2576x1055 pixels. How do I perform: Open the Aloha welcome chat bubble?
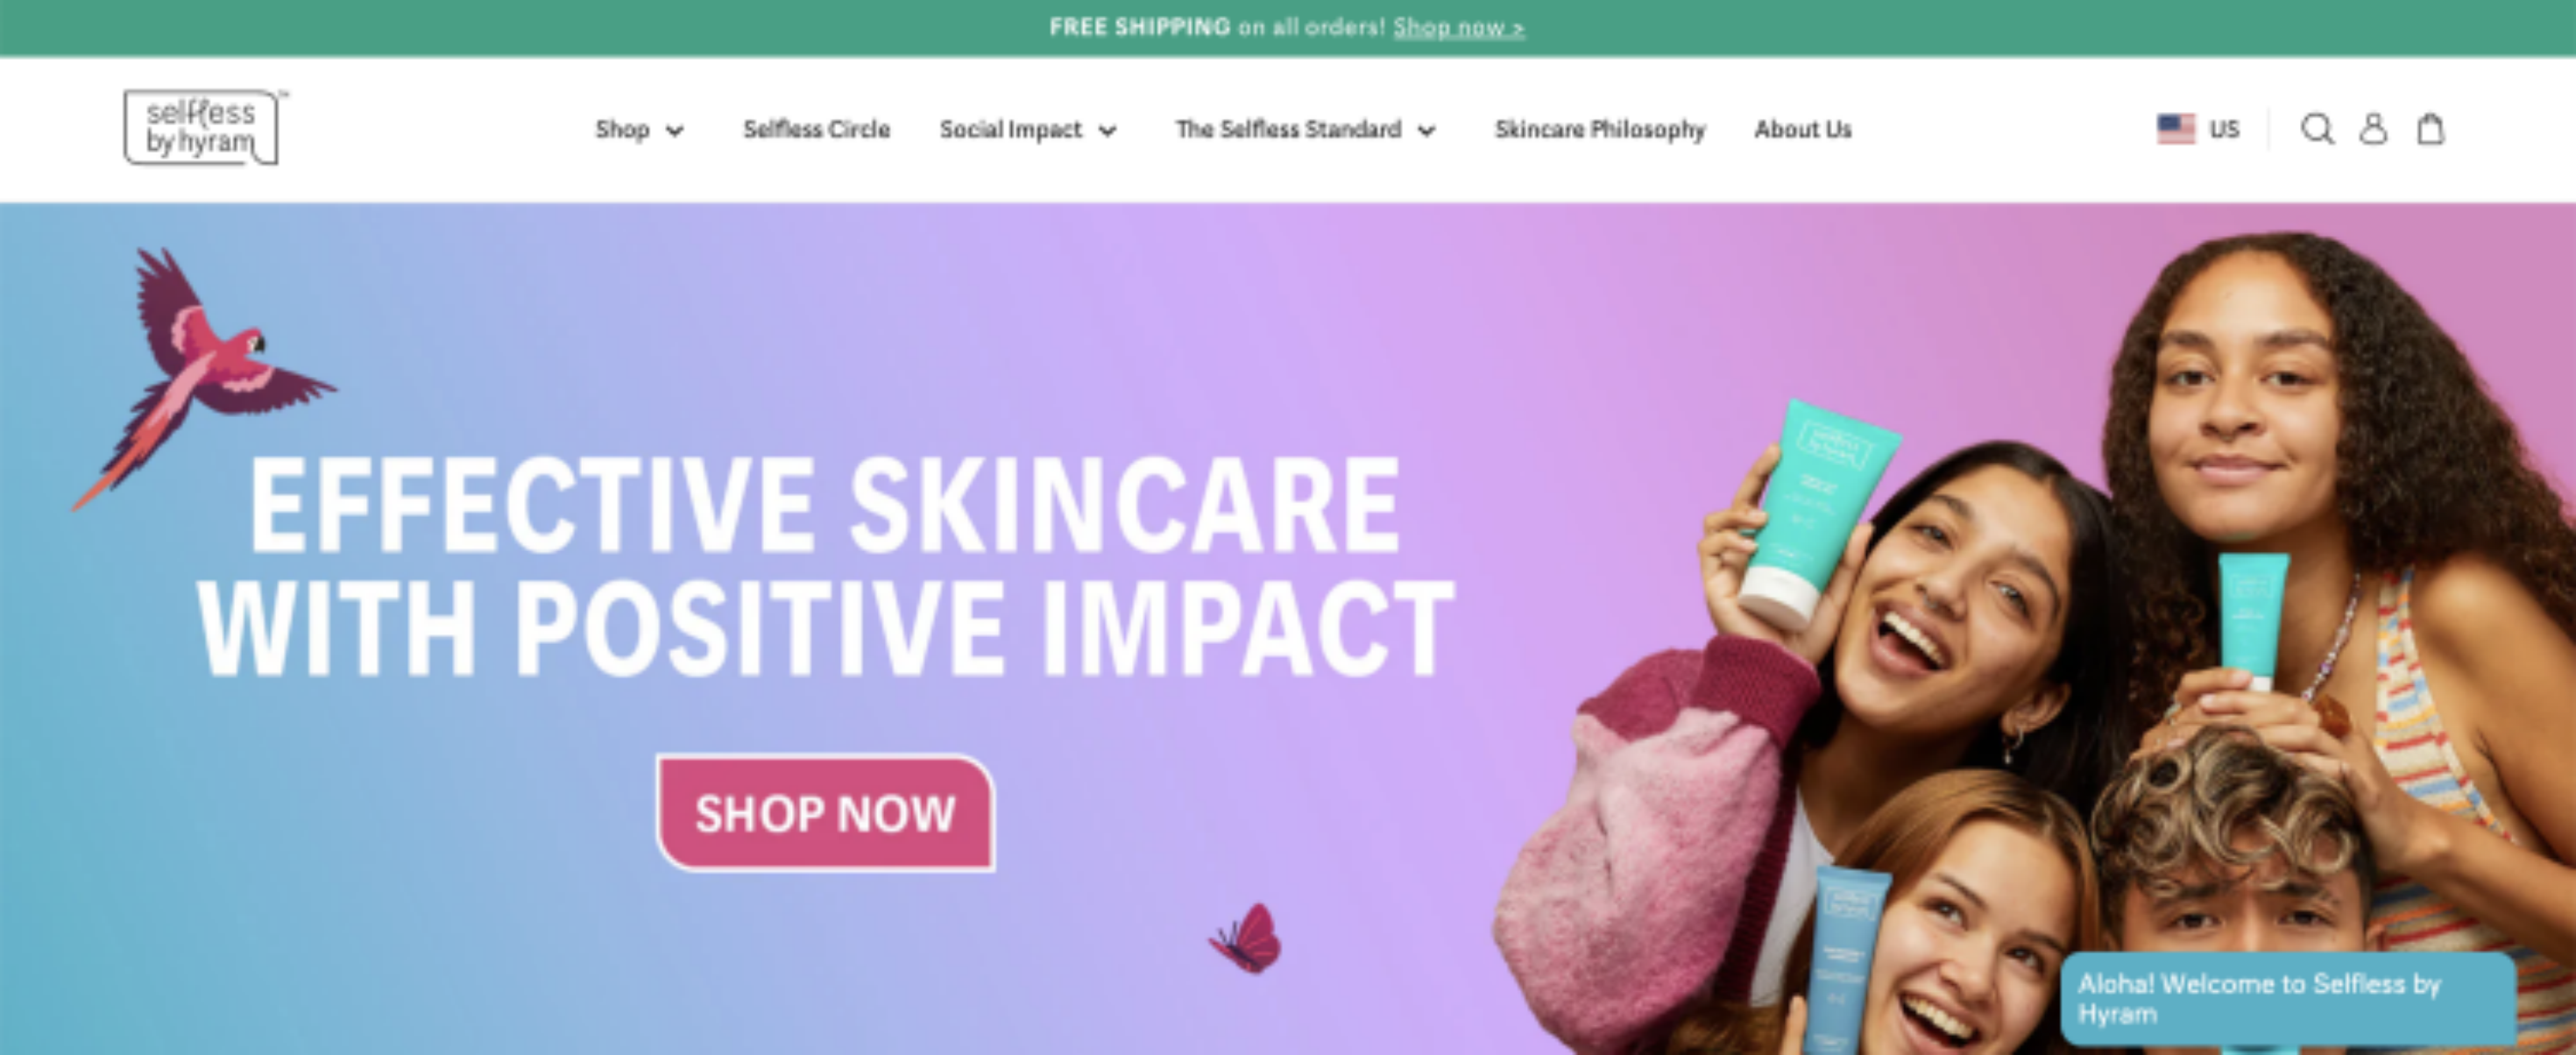2288,998
